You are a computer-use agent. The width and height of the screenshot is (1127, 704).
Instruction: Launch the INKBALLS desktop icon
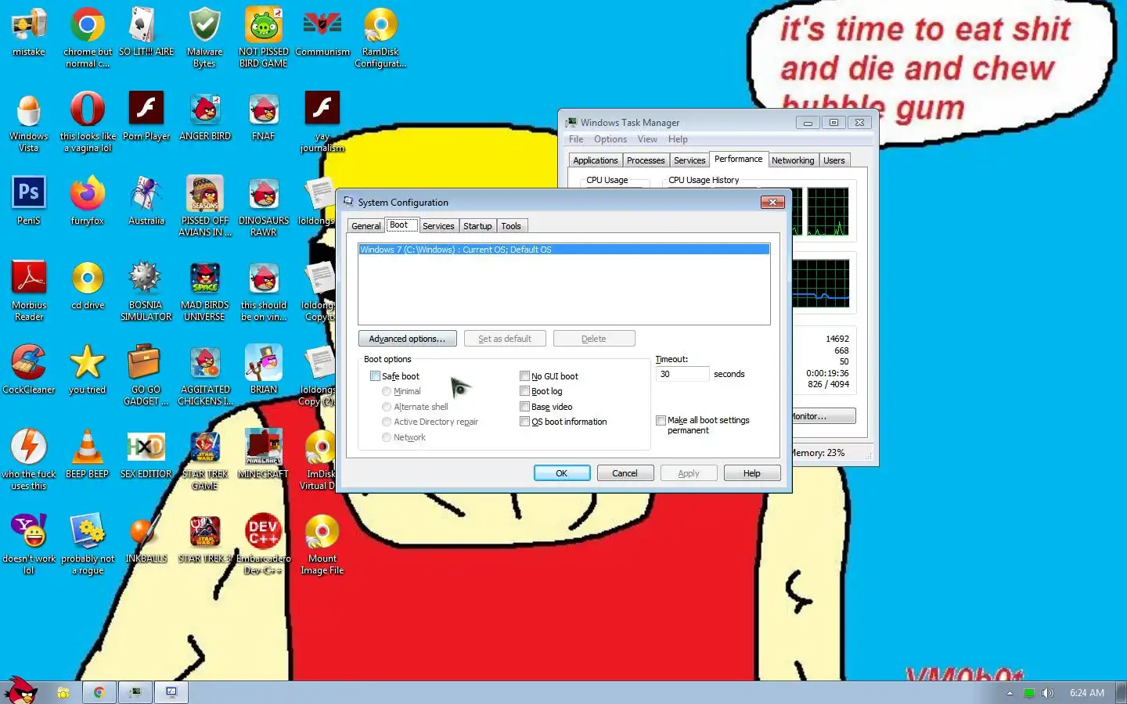146,540
